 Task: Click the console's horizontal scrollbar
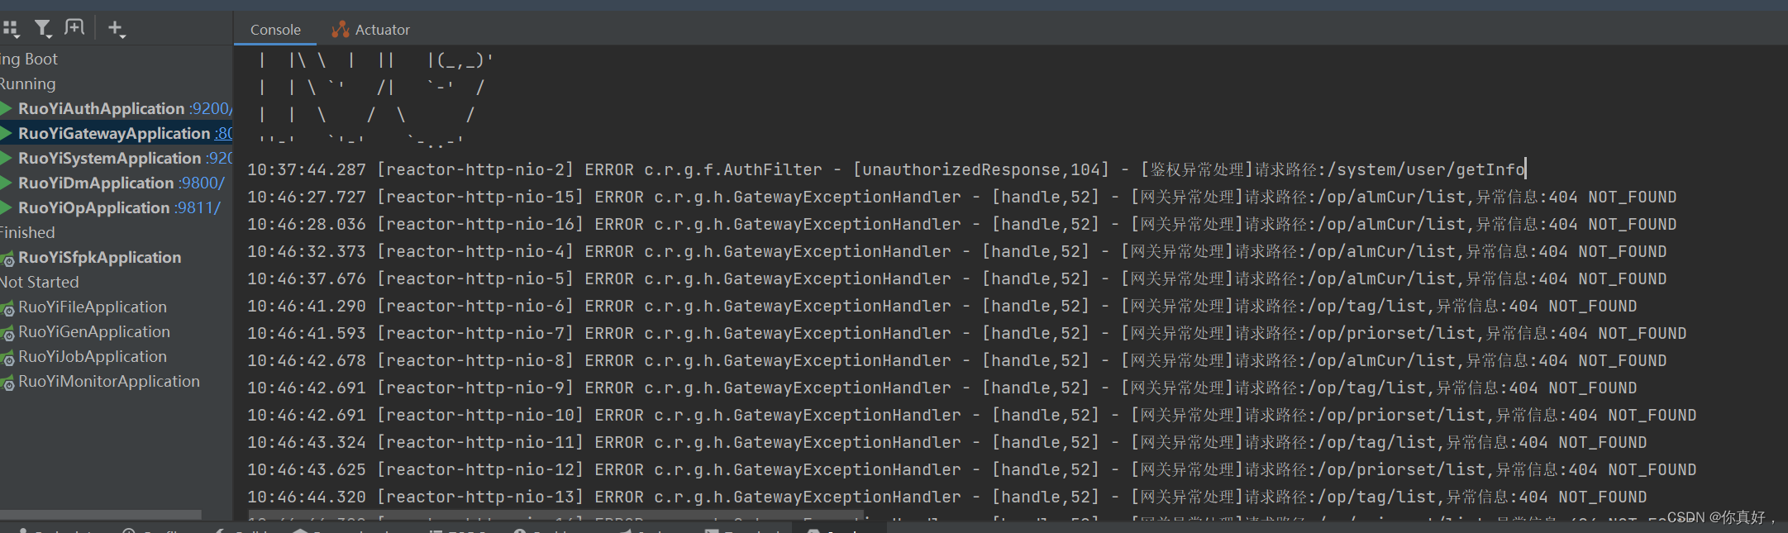click(555, 516)
